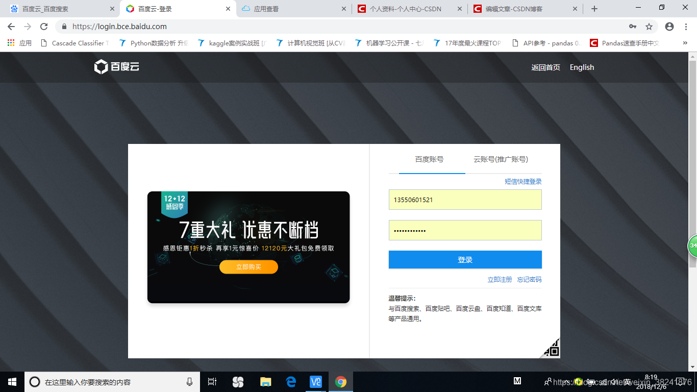Reload the page with refresh icon

pyautogui.click(x=44, y=27)
